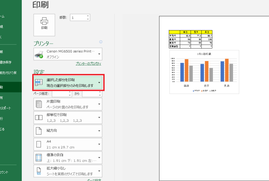Increase copies with the 部数 up arrow

coord(88,16)
